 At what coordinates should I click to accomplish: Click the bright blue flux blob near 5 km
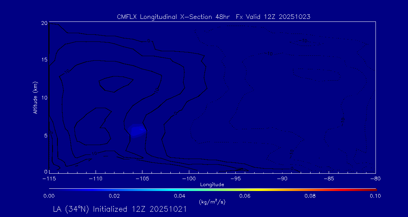(x=137, y=130)
